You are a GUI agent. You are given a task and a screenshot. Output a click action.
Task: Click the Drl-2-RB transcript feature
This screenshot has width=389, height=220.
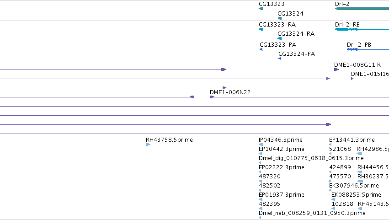coord(362,29)
